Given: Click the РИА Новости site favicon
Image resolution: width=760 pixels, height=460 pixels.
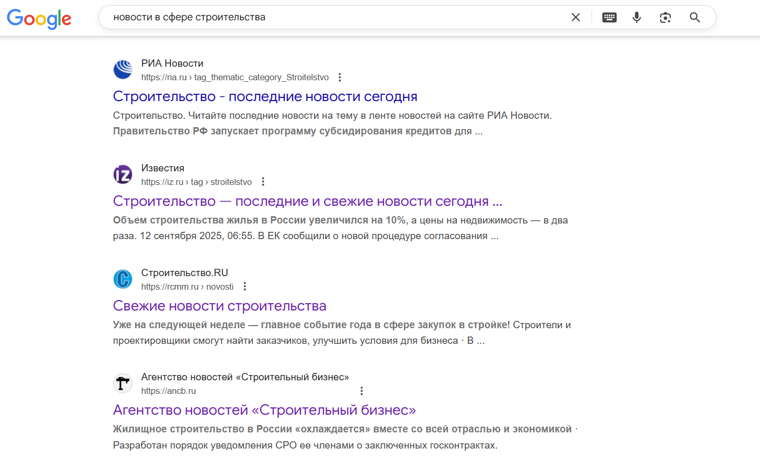Looking at the screenshot, I should tap(123, 69).
